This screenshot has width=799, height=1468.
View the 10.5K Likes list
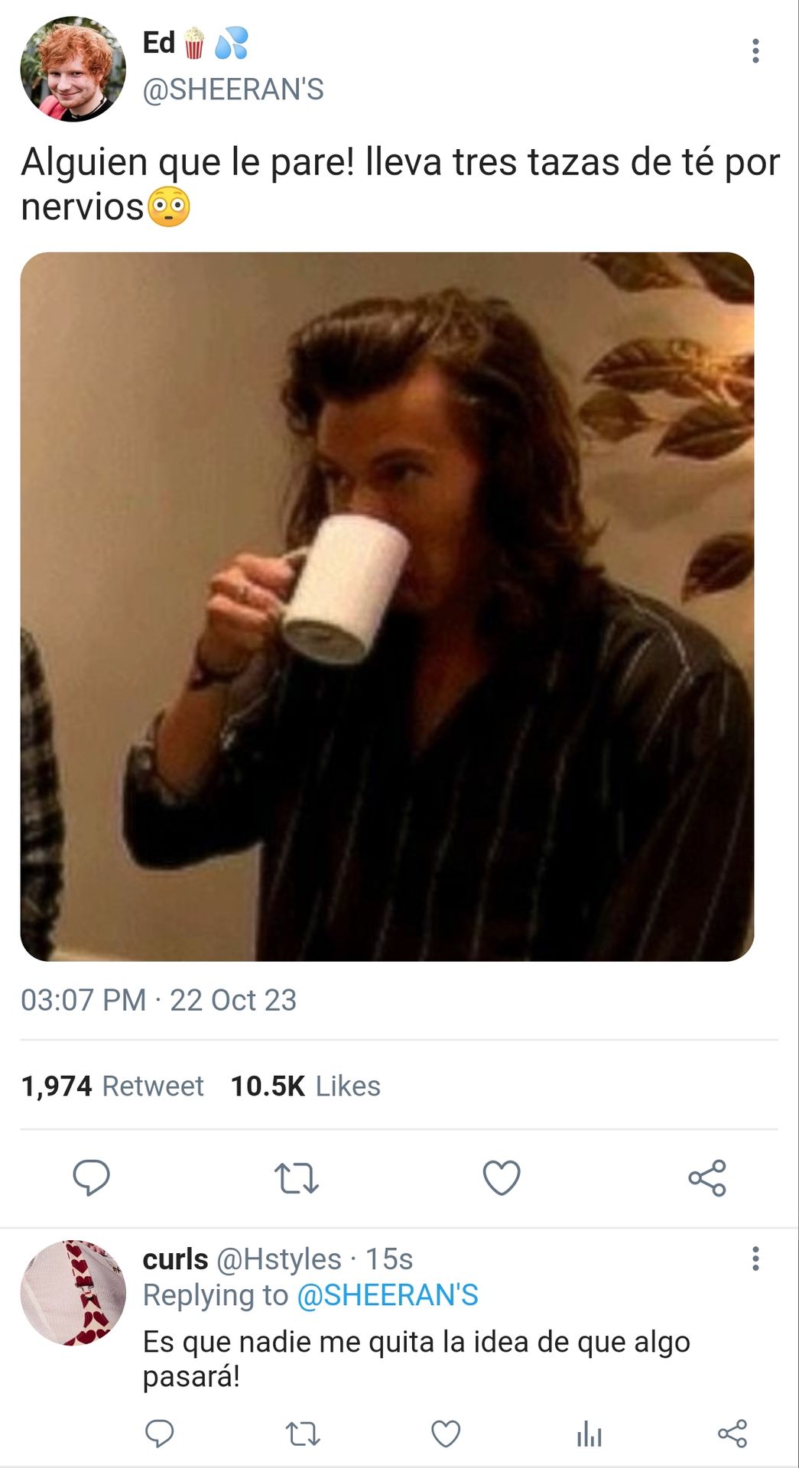pyautogui.click(x=305, y=1086)
